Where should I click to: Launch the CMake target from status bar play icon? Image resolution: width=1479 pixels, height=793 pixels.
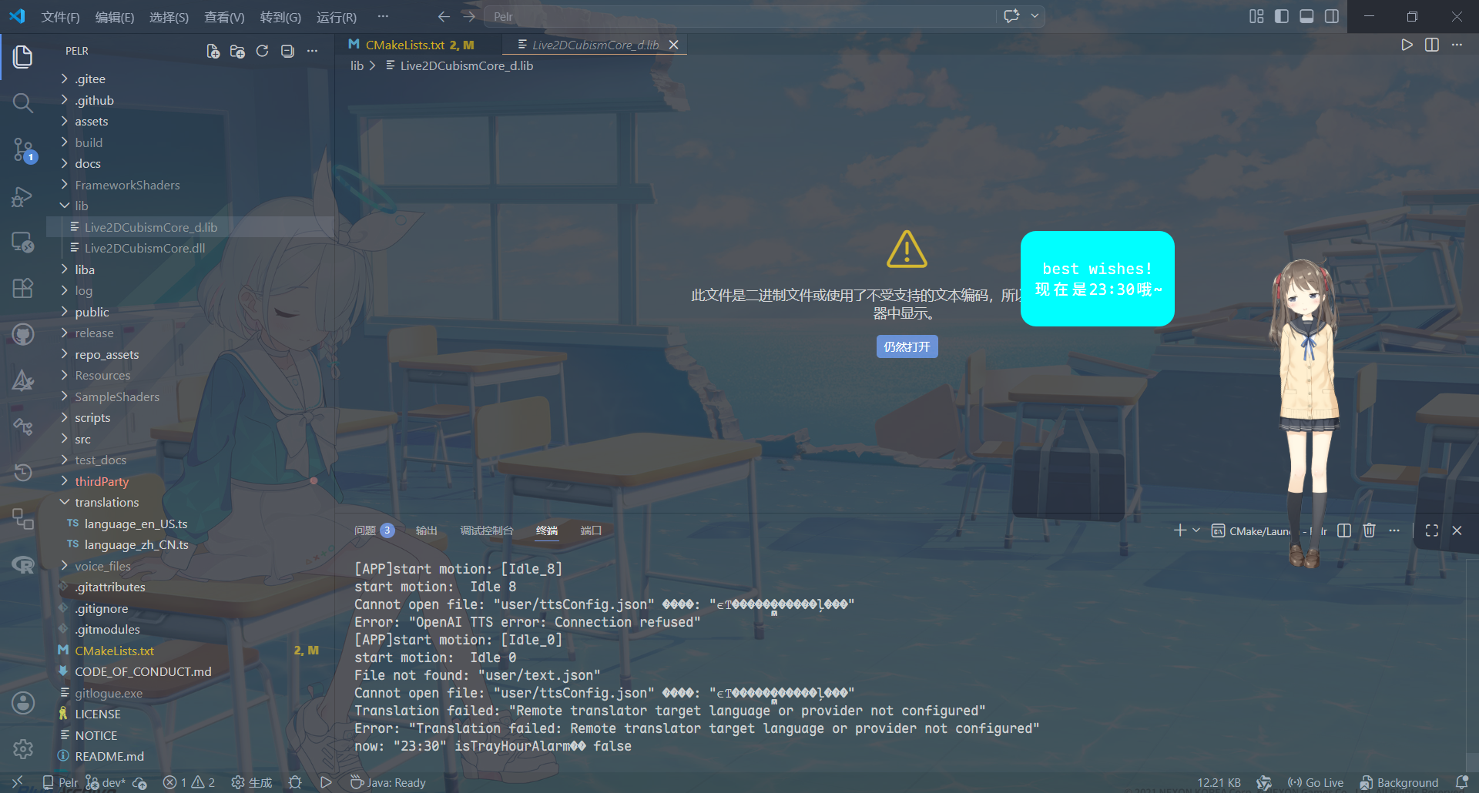326,783
